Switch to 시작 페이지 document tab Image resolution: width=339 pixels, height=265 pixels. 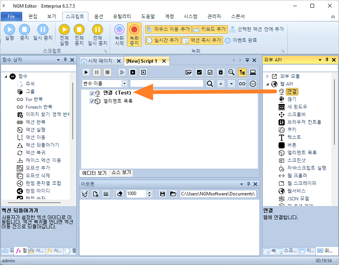100,61
